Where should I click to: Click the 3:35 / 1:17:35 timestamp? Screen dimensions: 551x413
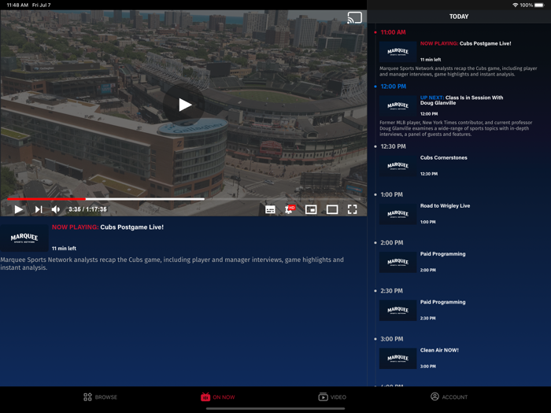coord(87,209)
